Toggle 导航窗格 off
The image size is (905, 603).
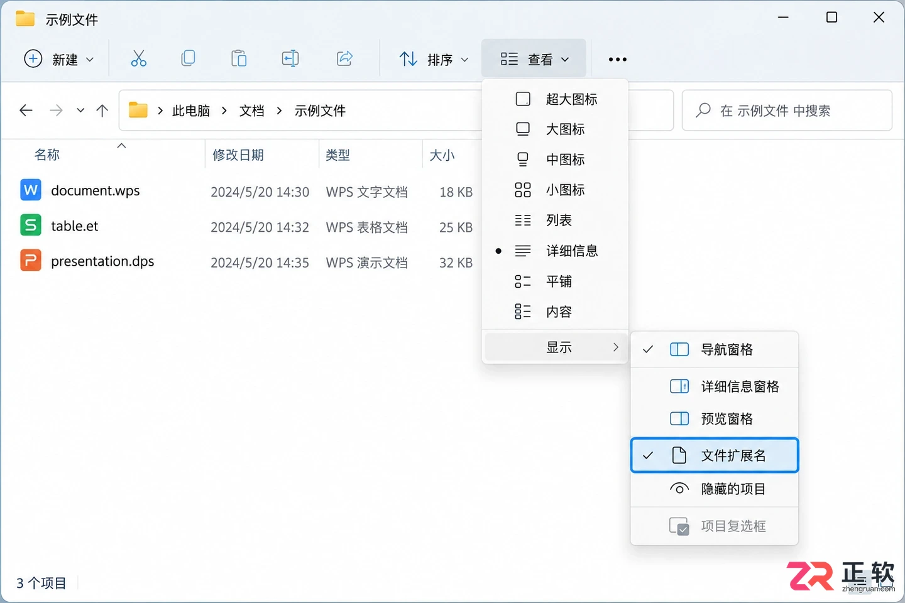tap(715, 349)
